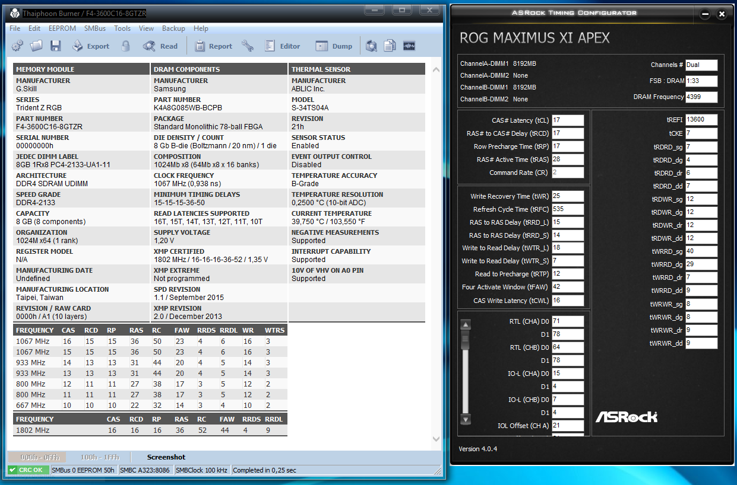
Task: Click the tRCD value field
Action: point(568,133)
